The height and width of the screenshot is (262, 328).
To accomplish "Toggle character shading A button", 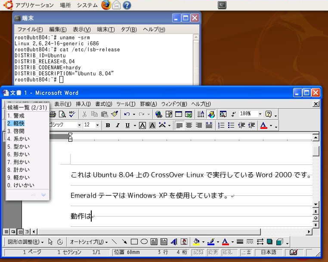I will [152, 125].
